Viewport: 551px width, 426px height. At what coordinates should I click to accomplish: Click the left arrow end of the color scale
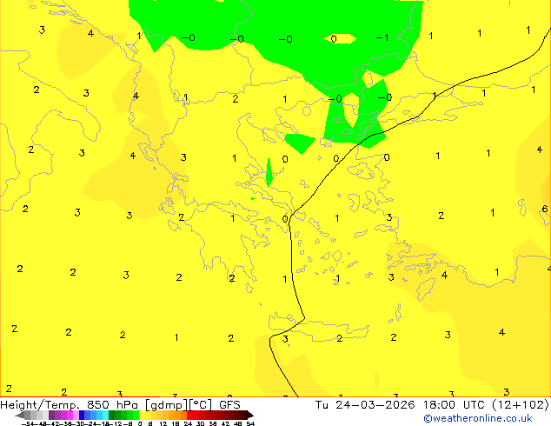pyautogui.click(x=19, y=415)
